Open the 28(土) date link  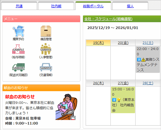point(148,83)
